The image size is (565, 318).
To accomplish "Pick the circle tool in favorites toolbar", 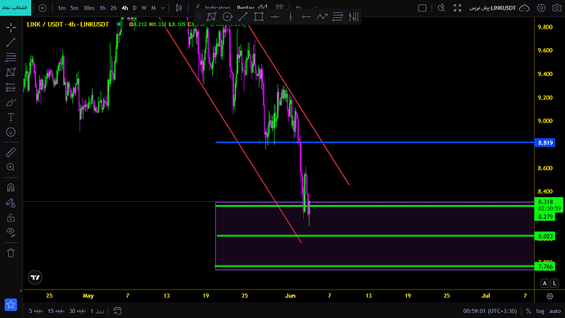I will coord(228,16).
